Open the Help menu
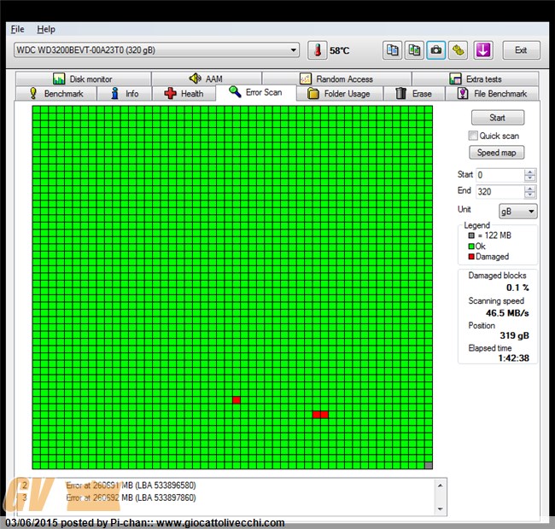555x529 pixels. [45, 29]
